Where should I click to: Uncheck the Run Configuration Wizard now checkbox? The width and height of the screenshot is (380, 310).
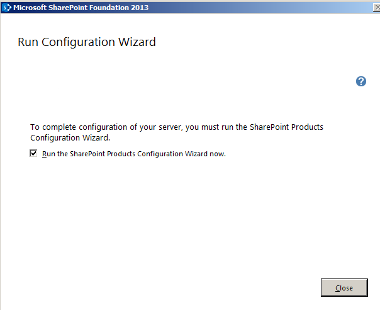(x=33, y=153)
